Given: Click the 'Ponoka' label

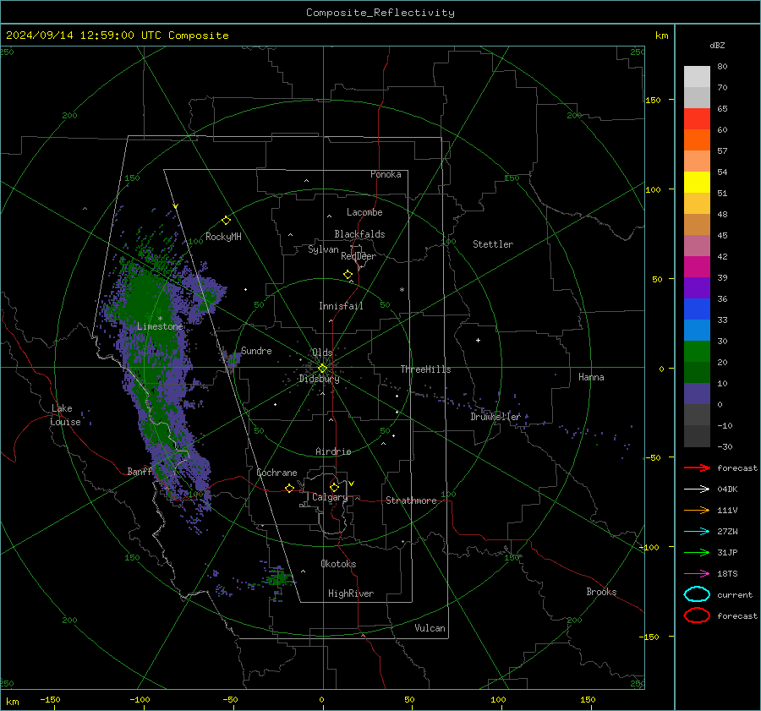Looking at the screenshot, I should pyautogui.click(x=386, y=174).
